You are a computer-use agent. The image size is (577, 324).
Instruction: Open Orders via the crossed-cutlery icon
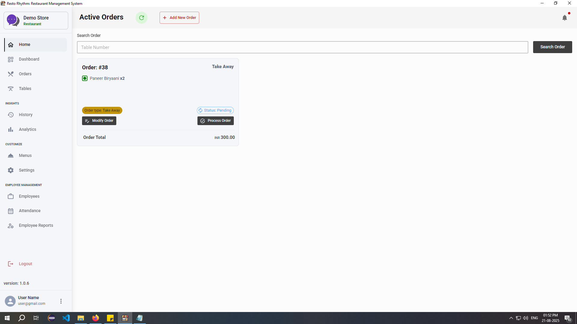[x=11, y=74]
